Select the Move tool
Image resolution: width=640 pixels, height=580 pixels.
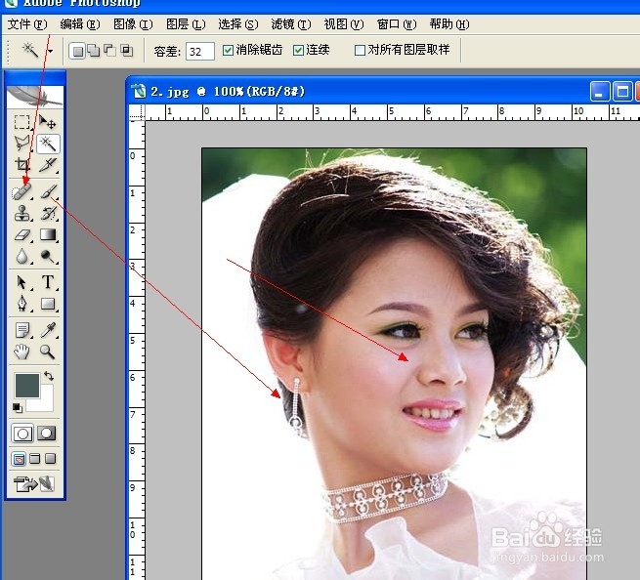48,122
